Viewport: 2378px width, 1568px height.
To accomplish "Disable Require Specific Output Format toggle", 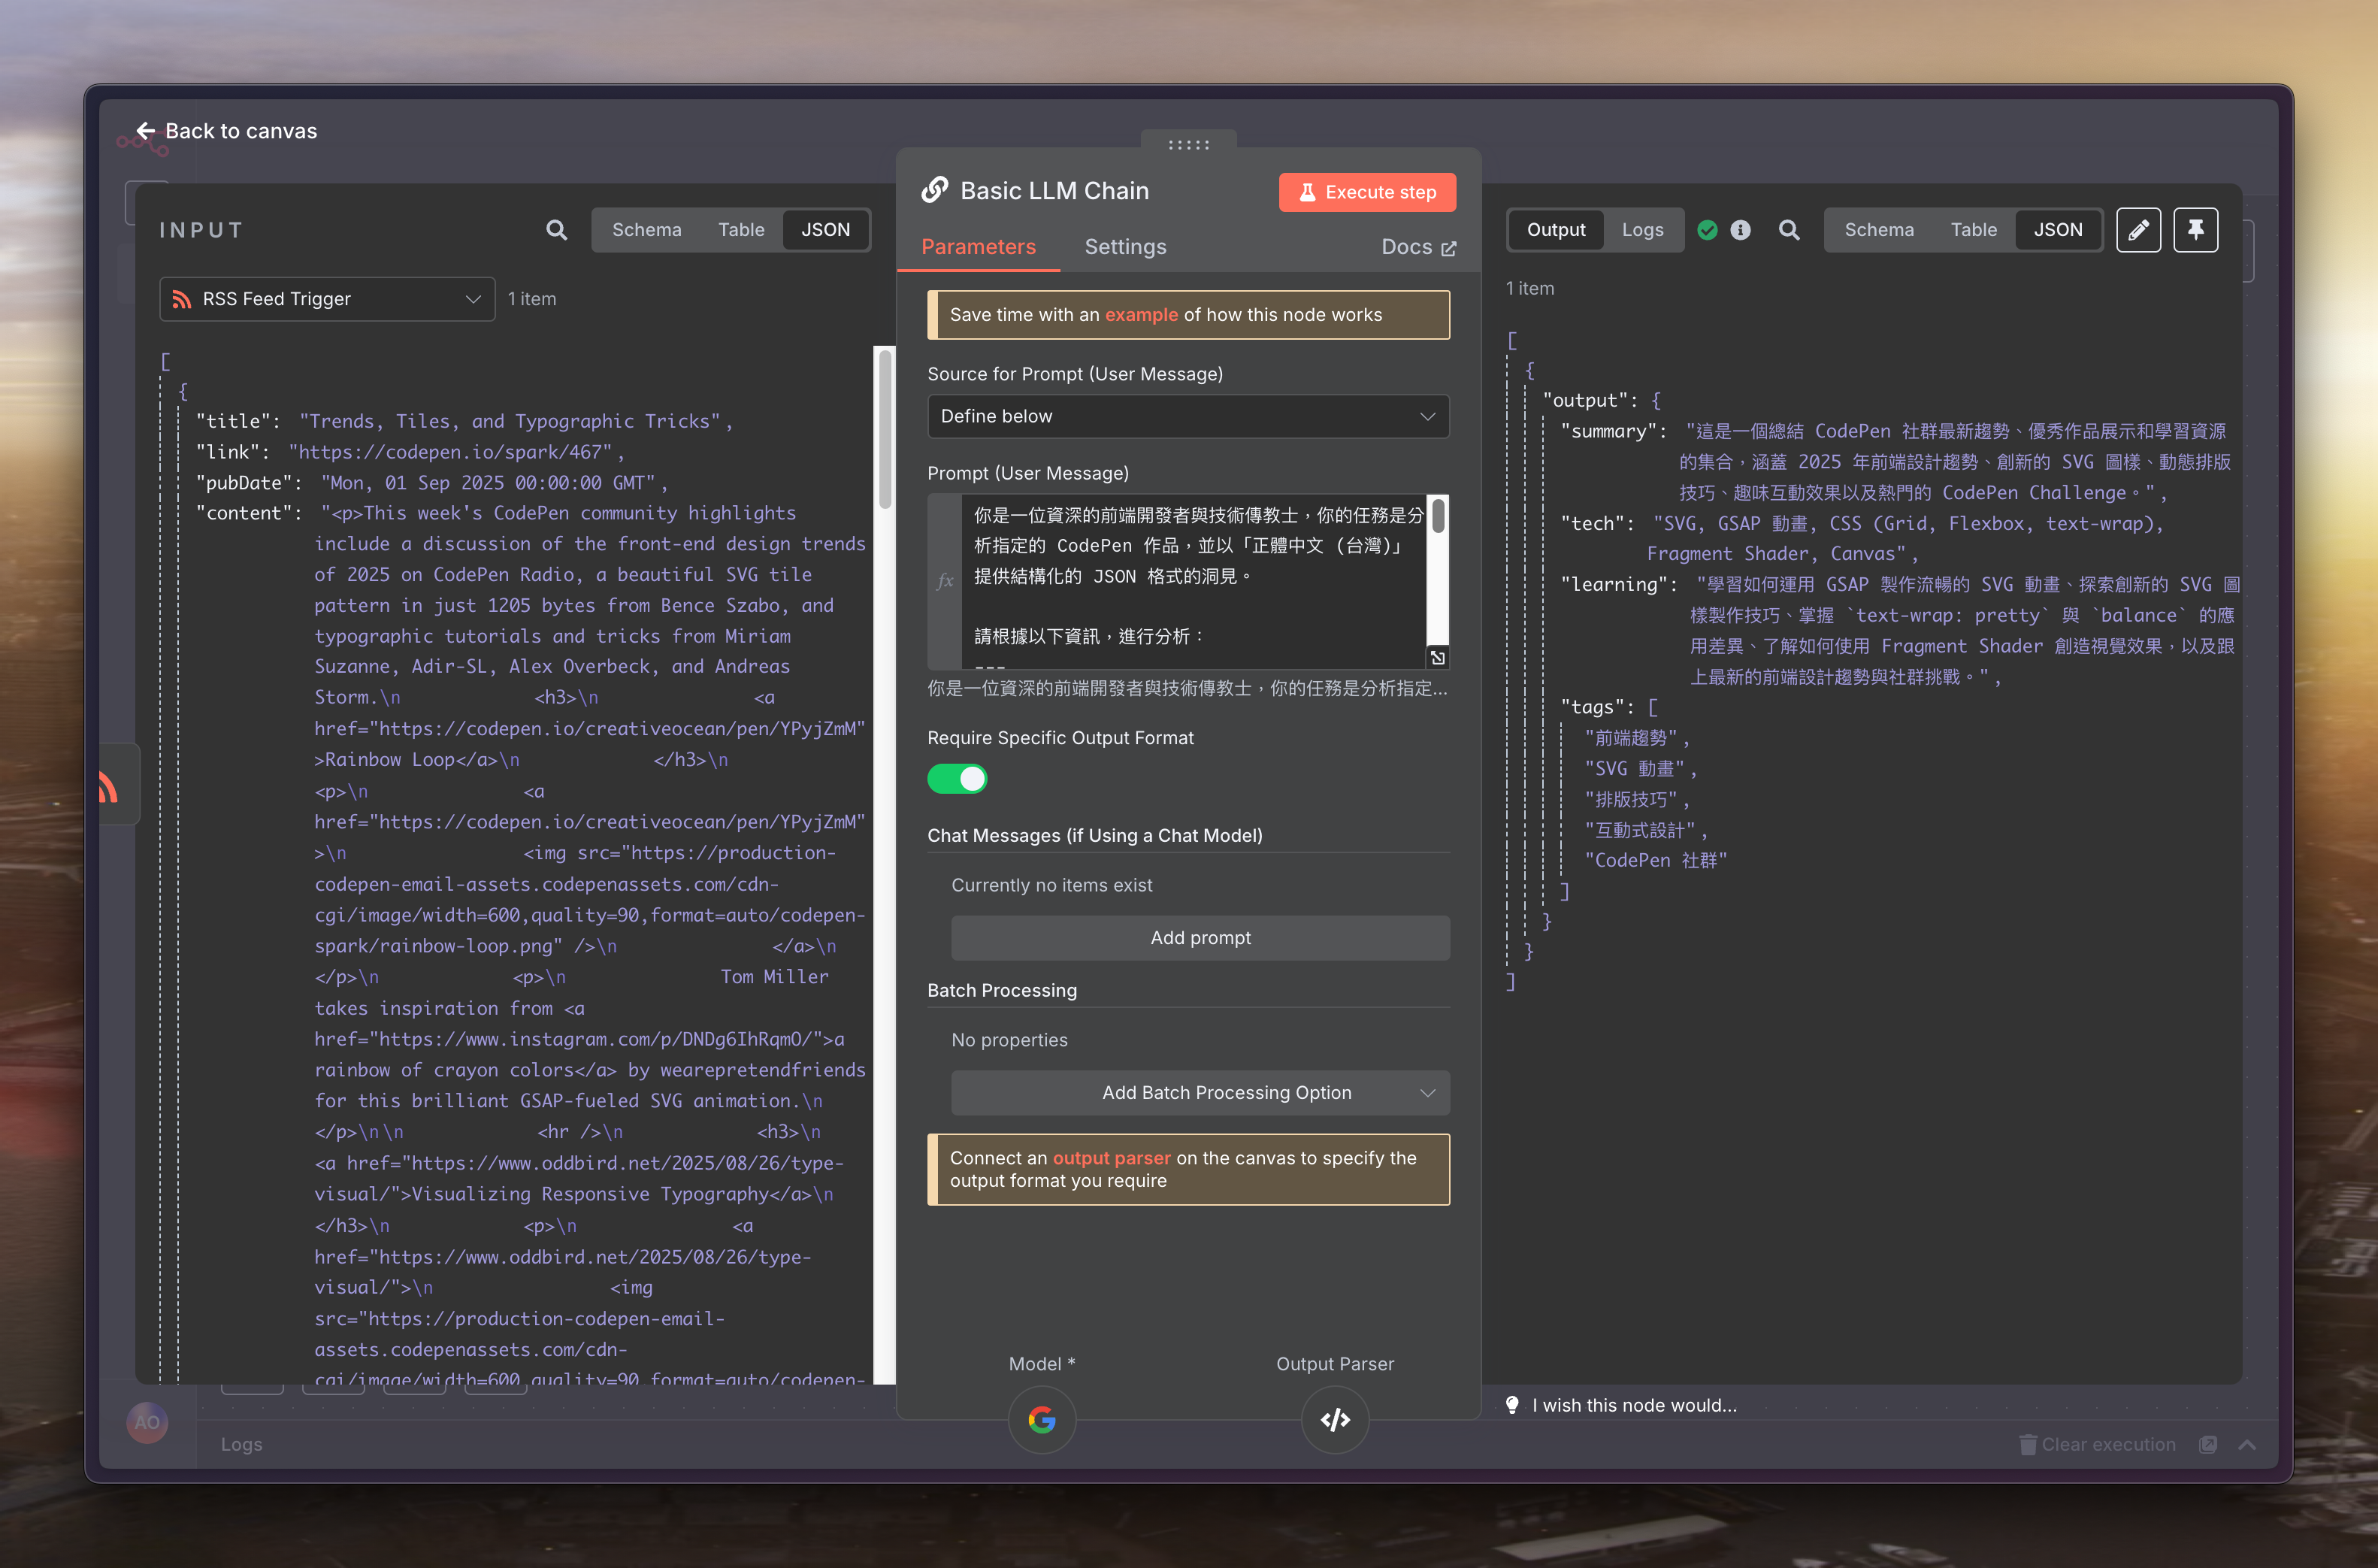I will (957, 779).
